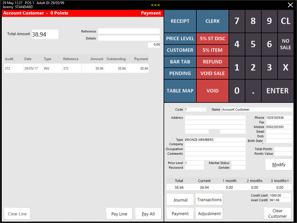Open the customer Transactions view
Image resolution: width=297 pixels, height=223 pixels.
[209, 199]
